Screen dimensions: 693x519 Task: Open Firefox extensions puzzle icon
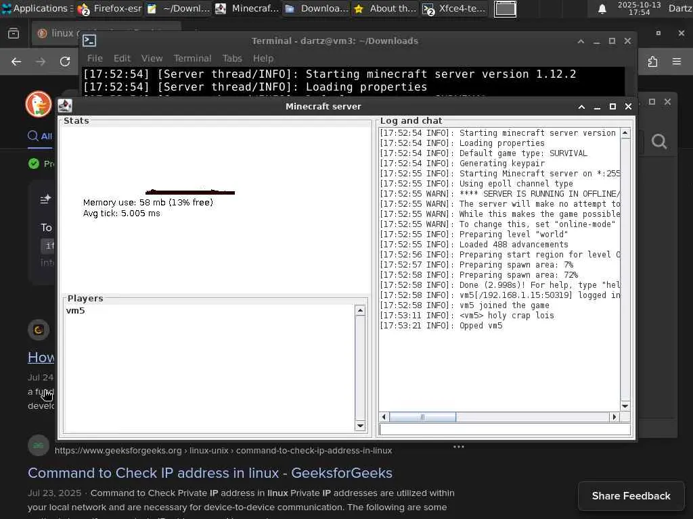[653, 61]
